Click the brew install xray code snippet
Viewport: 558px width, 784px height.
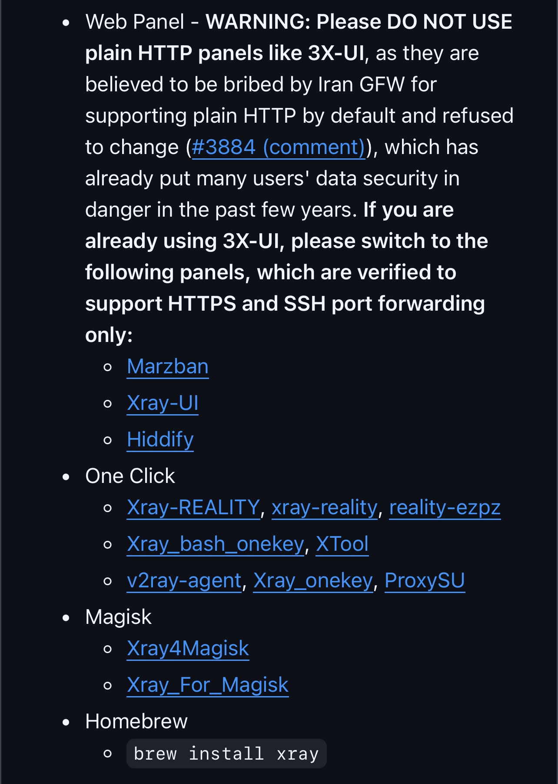[226, 754]
